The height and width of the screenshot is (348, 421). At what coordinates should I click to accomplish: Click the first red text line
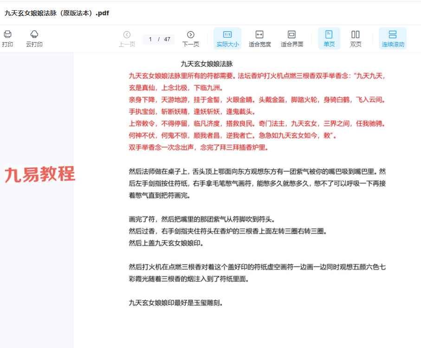click(x=257, y=76)
